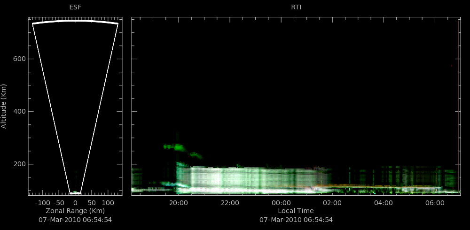The image size is (470, 230).
Task: Click the 600 altitude tick label
Action: [19, 59]
